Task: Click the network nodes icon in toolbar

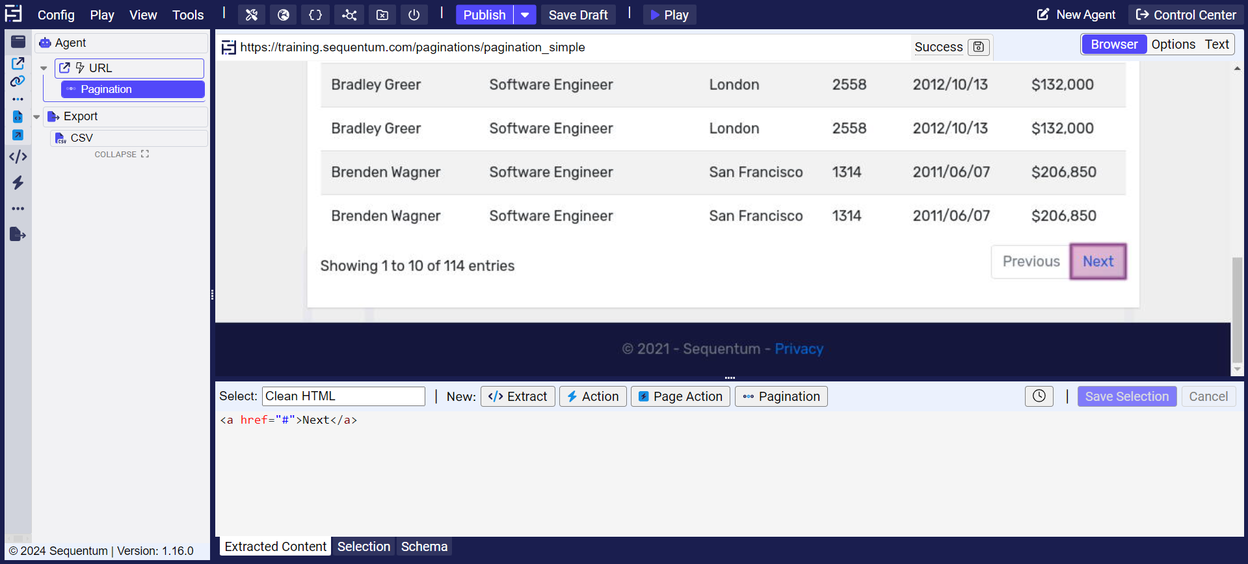Action: pos(349,15)
